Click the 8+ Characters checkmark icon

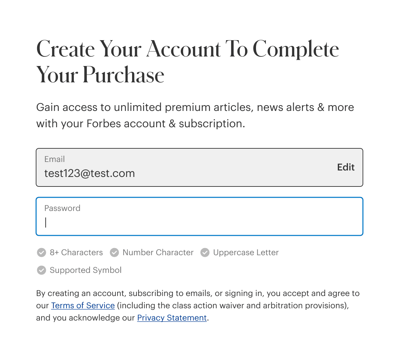point(42,252)
